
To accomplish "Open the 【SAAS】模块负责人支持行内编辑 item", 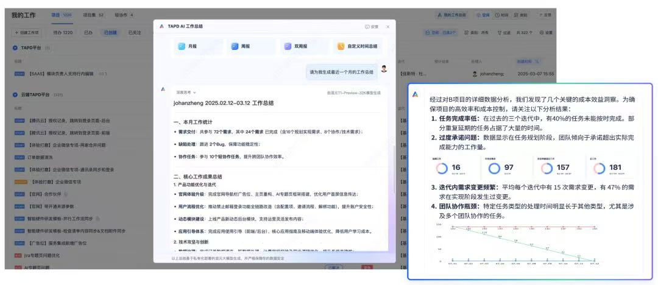I will pyautogui.click(x=61, y=74).
